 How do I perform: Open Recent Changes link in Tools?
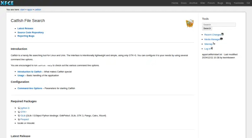[x=212, y=34]
